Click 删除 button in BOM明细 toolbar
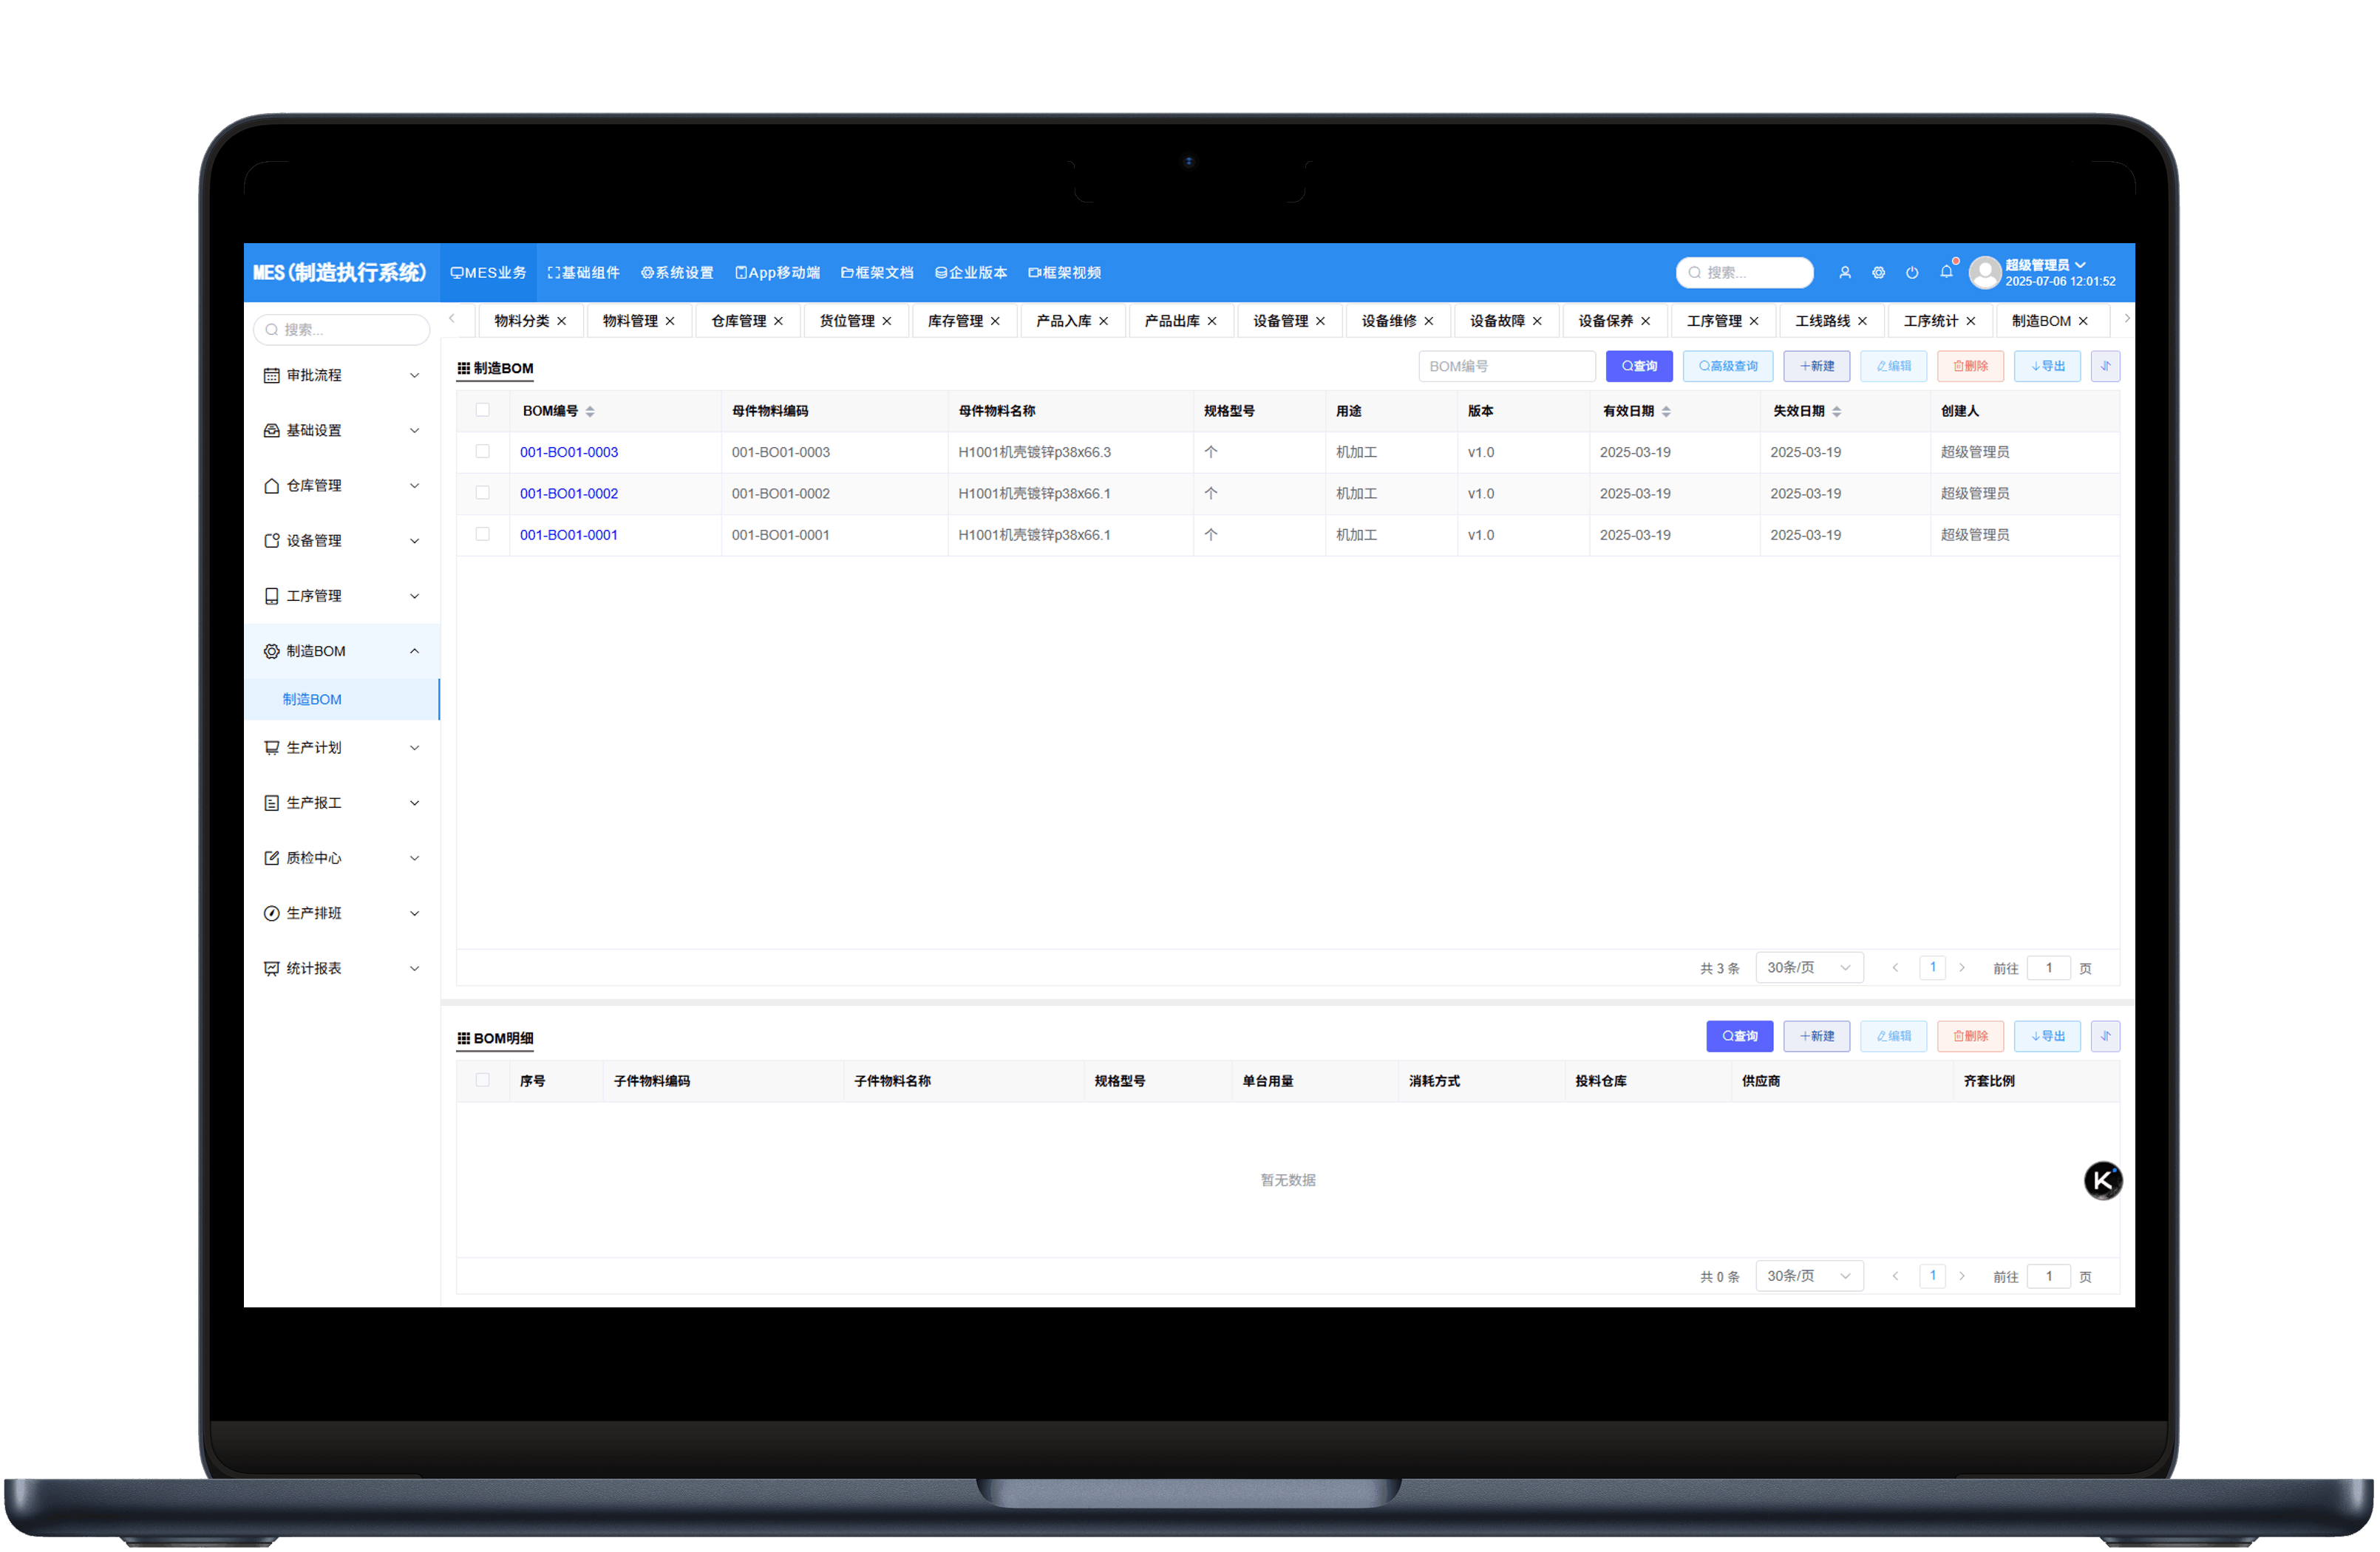2380x1552 pixels. pyautogui.click(x=1970, y=1036)
